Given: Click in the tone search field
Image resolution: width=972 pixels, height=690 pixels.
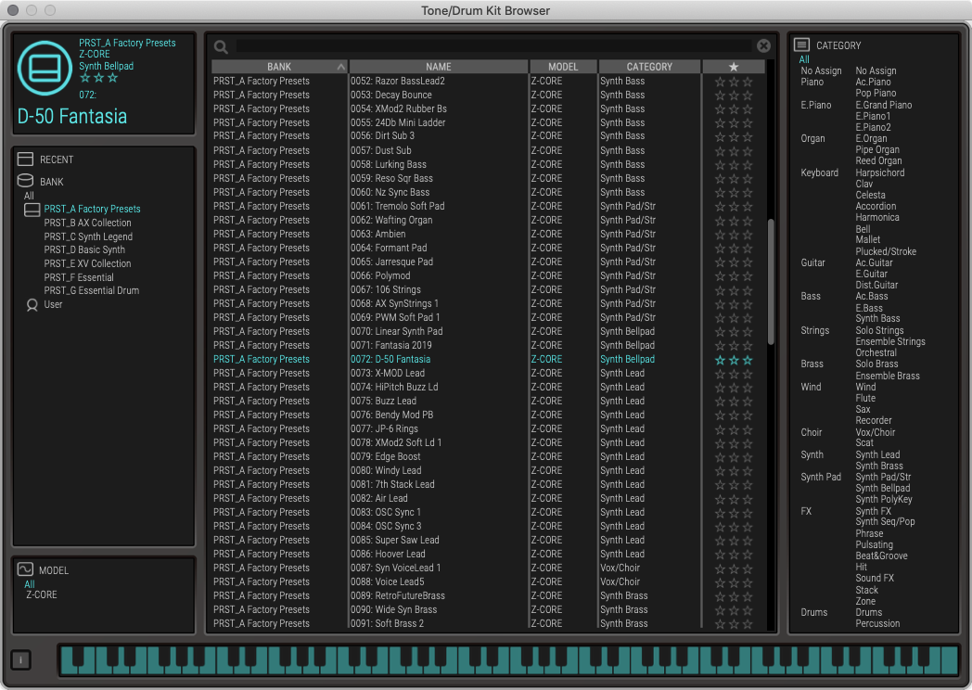Looking at the screenshot, I should pyautogui.click(x=493, y=45).
